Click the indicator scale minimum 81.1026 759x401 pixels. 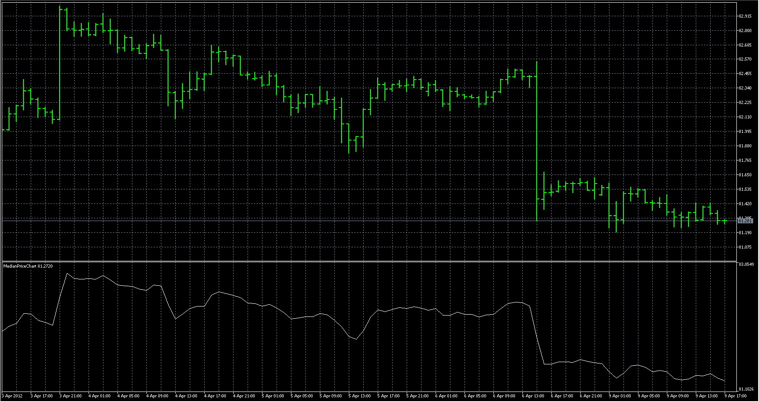click(x=746, y=389)
